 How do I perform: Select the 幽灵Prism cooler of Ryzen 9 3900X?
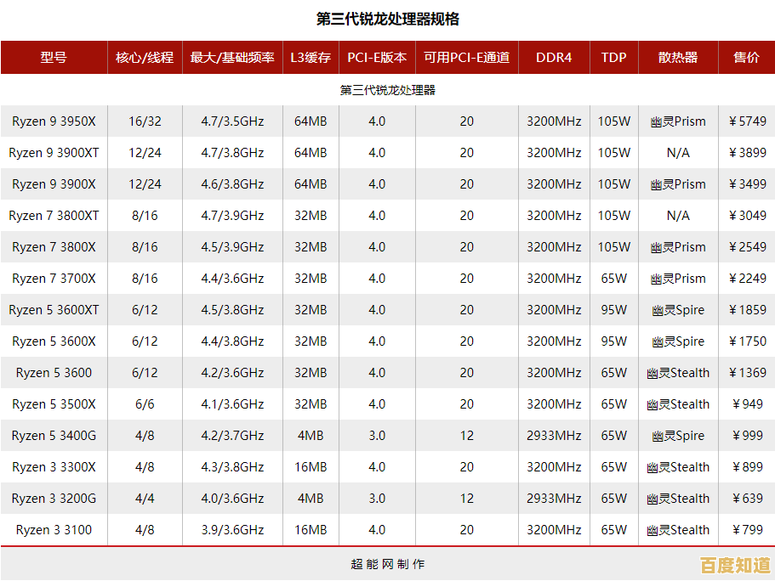[x=678, y=183]
